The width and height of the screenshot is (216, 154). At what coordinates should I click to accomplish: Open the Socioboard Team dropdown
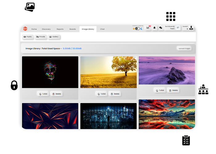170,28
